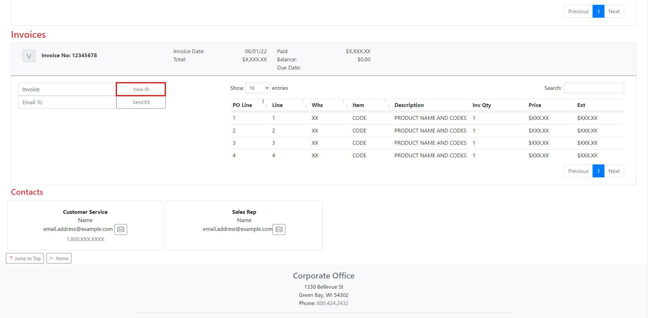Click the eye icon on the View button

(146, 89)
